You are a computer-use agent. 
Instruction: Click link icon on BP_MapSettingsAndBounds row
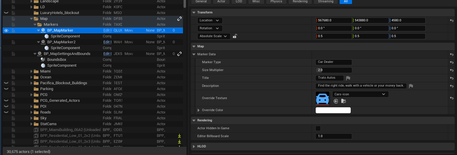point(179,54)
